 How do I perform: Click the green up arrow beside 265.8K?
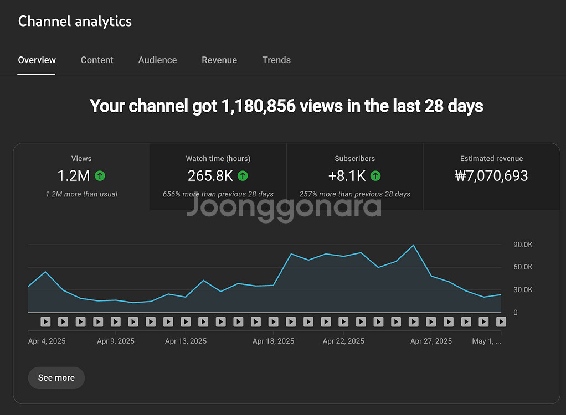[243, 176]
